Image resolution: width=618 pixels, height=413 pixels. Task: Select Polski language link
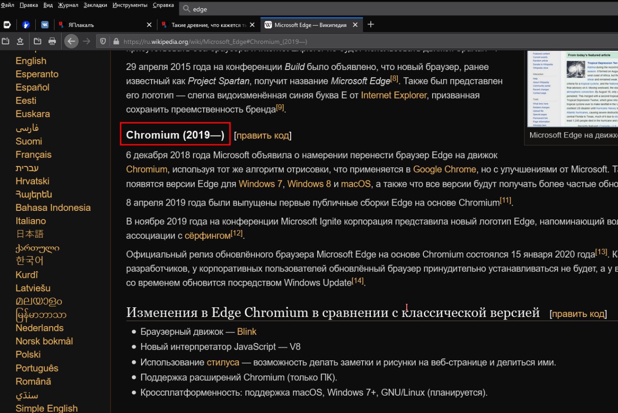coord(28,355)
